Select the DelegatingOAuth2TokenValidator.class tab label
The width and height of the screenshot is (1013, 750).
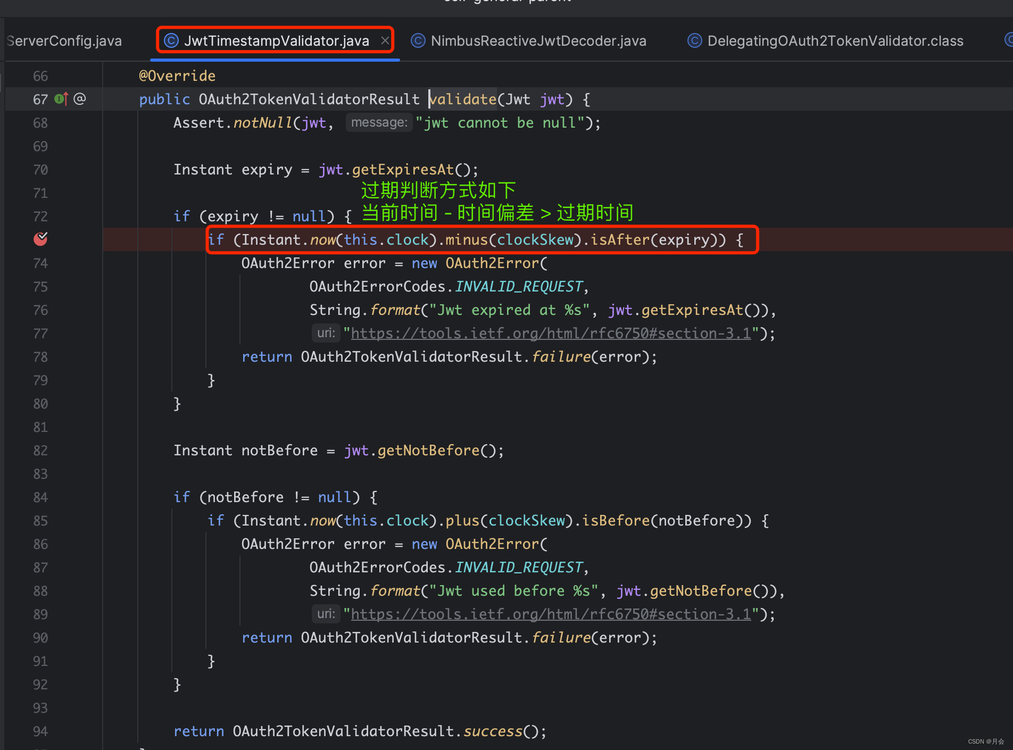pos(835,41)
